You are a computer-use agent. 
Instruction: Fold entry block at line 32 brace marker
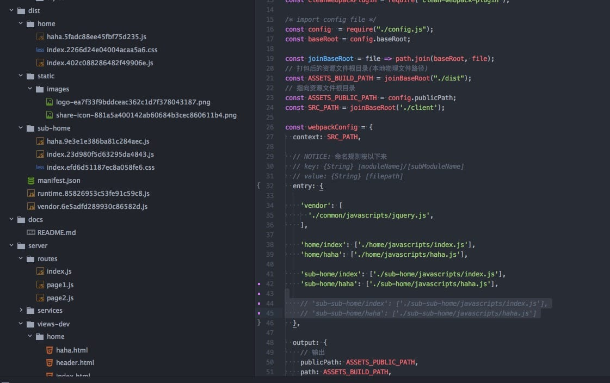click(258, 186)
